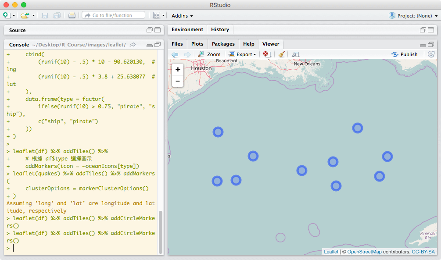The width and height of the screenshot is (441, 260).
Task: Click the new file icon
Action: 7,15
